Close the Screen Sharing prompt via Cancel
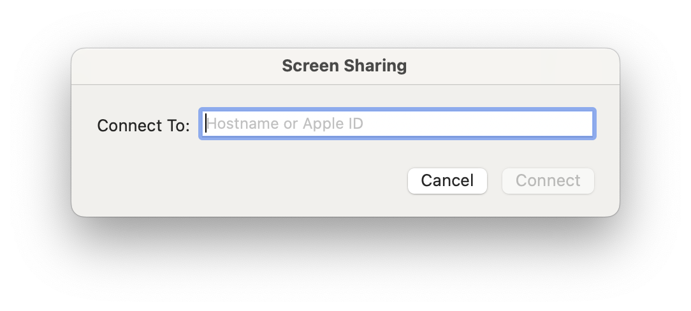691x311 pixels. coord(447,181)
